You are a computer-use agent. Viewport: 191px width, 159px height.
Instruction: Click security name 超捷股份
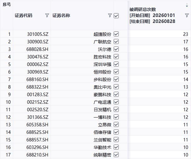pyautogui.click(x=102, y=34)
